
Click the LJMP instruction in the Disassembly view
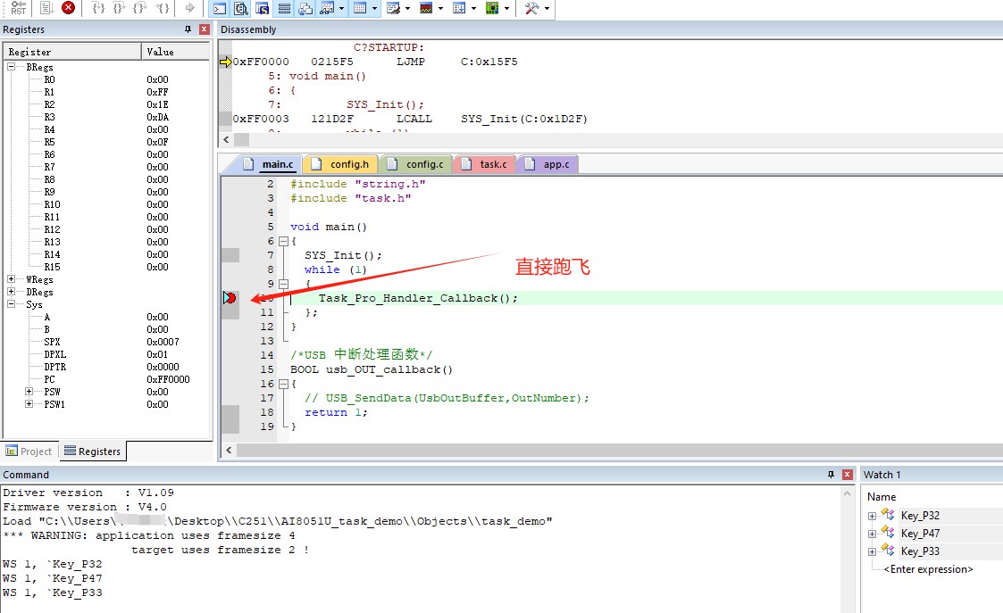411,62
